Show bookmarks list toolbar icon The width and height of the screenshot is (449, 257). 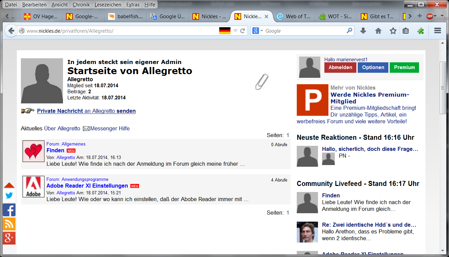[406, 31]
